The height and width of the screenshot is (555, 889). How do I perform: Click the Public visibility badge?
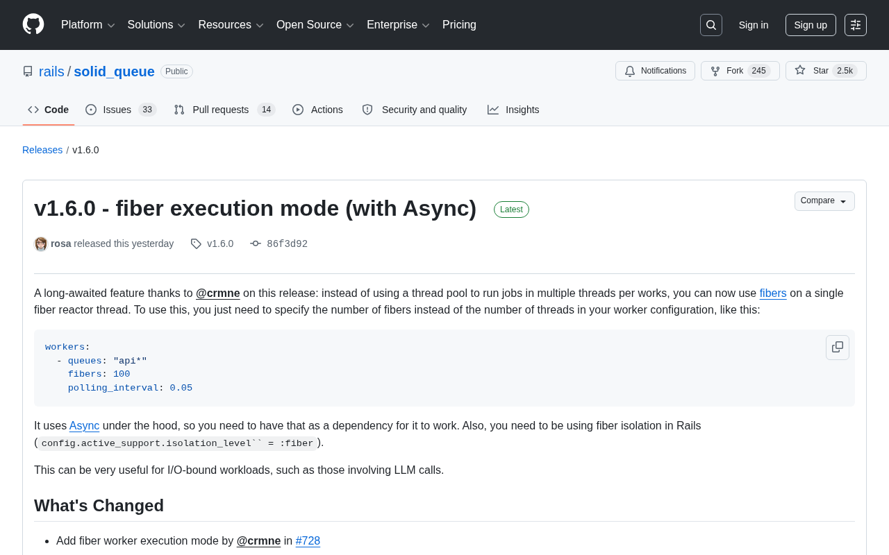[x=176, y=71]
